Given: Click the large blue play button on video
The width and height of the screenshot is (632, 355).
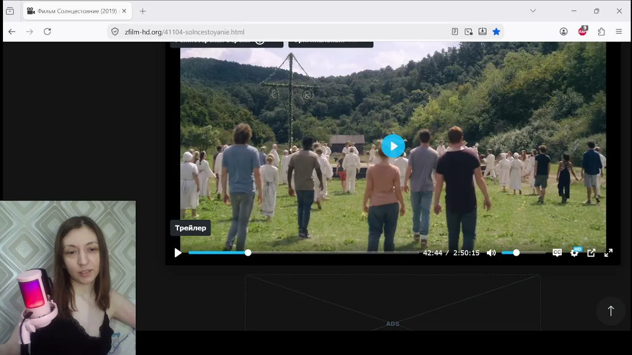Looking at the screenshot, I should 393,146.
